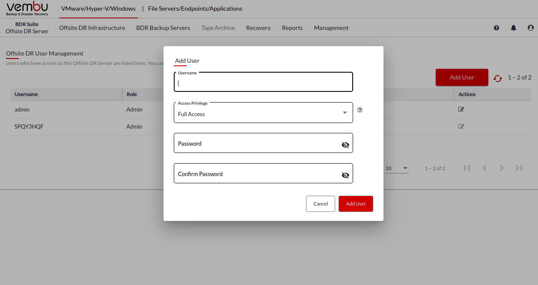Select the admin username cell

22,109
